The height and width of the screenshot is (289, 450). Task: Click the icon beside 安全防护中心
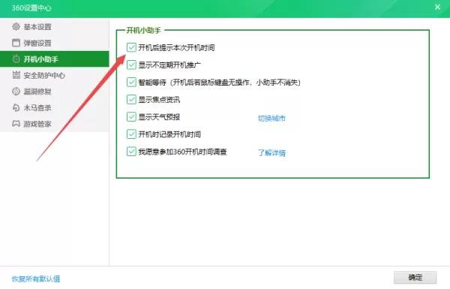(x=16, y=75)
